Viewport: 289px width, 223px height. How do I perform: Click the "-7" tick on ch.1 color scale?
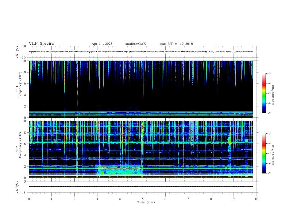269,113
